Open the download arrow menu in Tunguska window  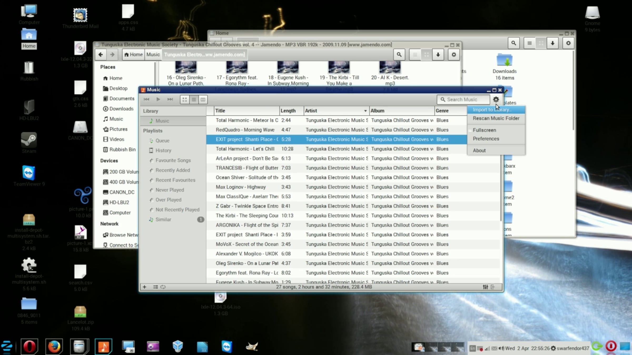tap(438, 54)
